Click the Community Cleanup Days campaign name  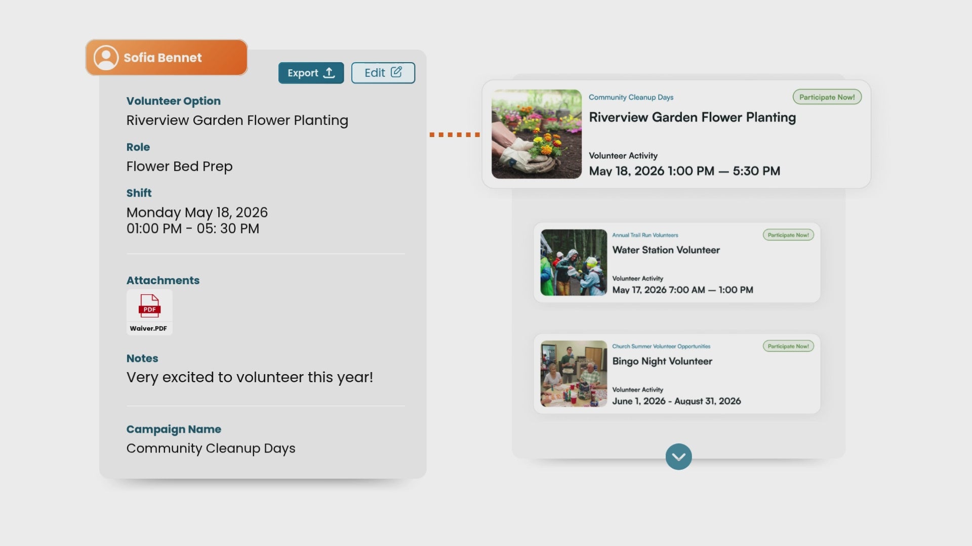click(211, 448)
